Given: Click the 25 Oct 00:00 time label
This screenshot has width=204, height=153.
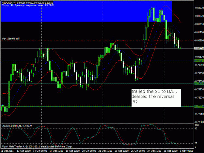Looking at the screenshot, I should (x=122, y=151).
